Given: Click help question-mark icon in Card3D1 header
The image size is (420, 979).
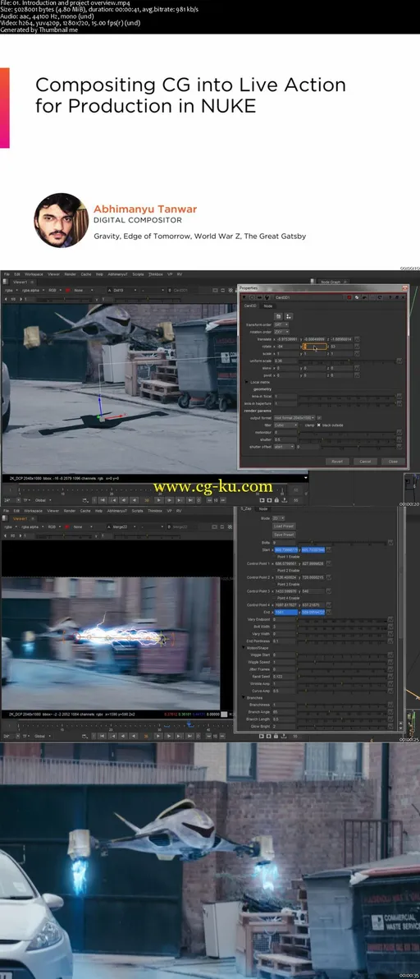Looking at the screenshot, I should pos(390,297).
